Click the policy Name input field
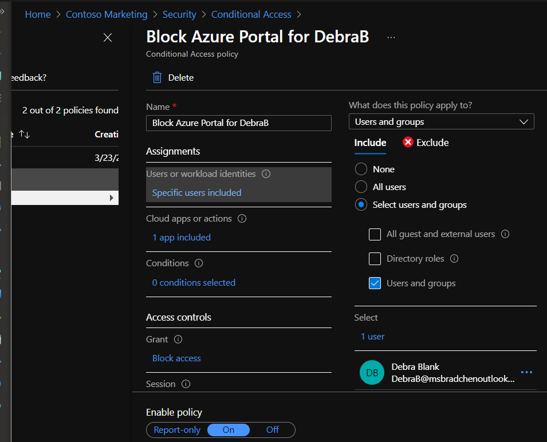This screenshot has width=547, height=442. pyautogui.click(x=238, y=123)
